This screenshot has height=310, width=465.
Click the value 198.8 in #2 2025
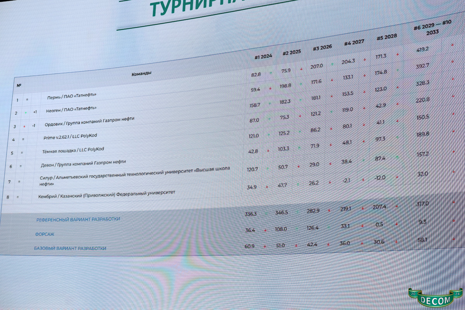pos(285,85)
